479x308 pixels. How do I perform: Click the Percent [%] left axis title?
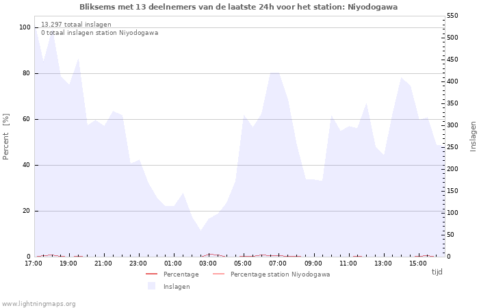coord(6,137)
